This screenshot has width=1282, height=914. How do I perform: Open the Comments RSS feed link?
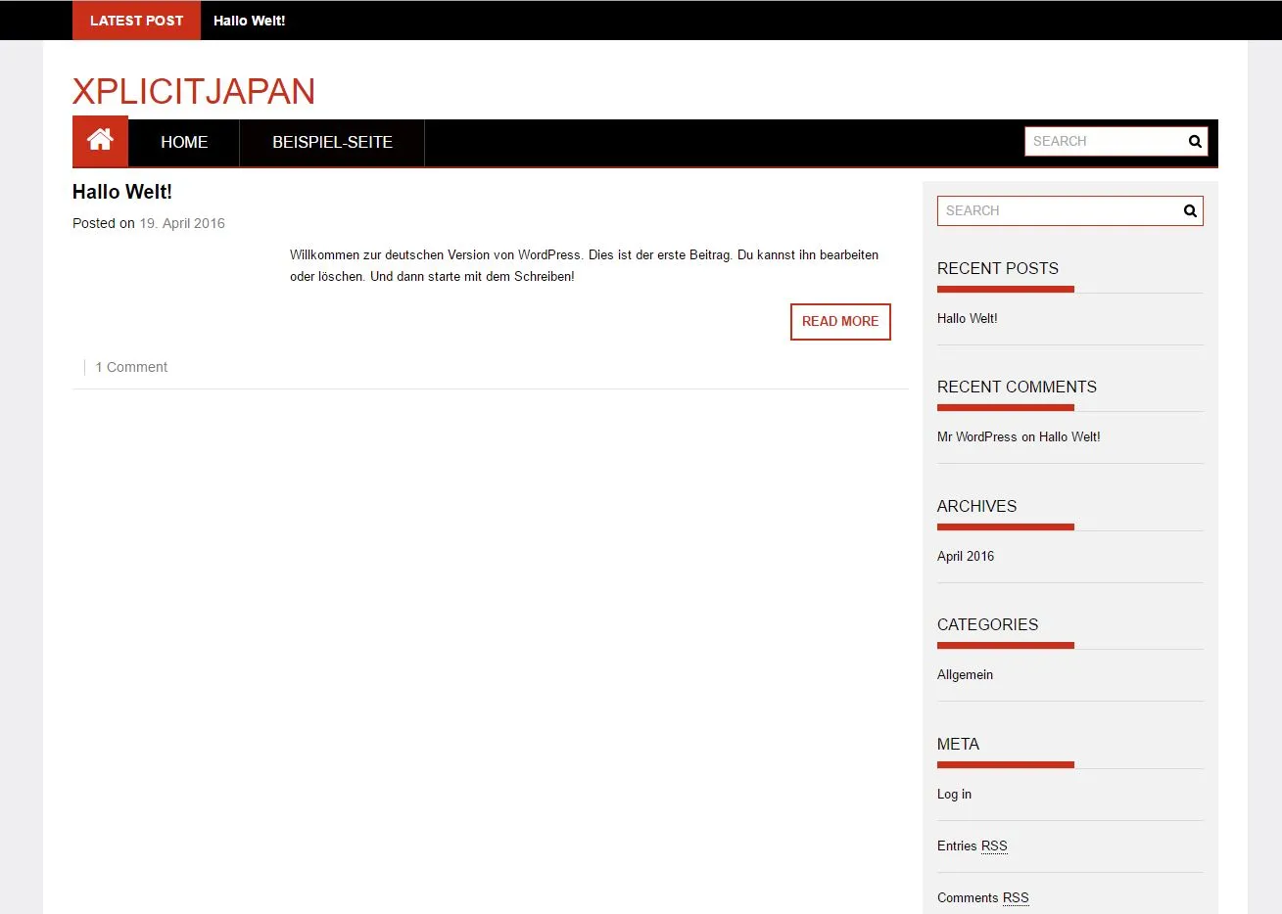(x=983, y=897)
